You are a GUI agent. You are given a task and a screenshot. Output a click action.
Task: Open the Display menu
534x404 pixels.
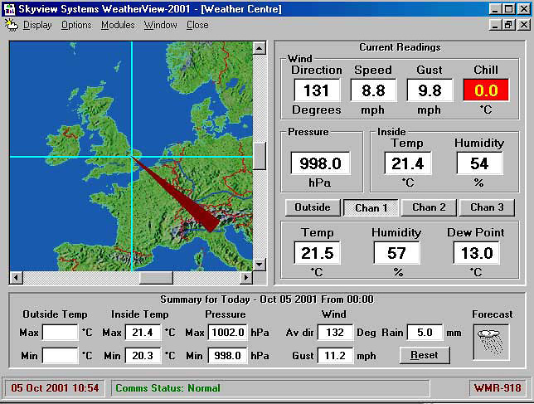(x=37, y=25)
